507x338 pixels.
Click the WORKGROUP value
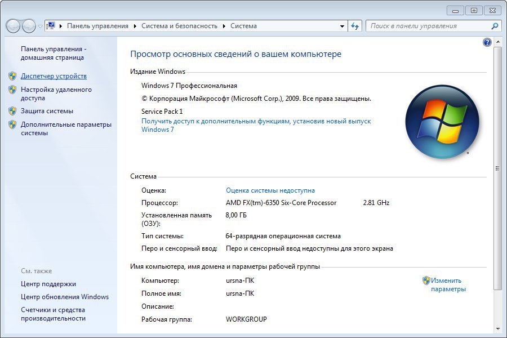(246, 319)
